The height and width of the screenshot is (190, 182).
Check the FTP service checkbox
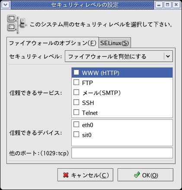click(x=76, y=82)
